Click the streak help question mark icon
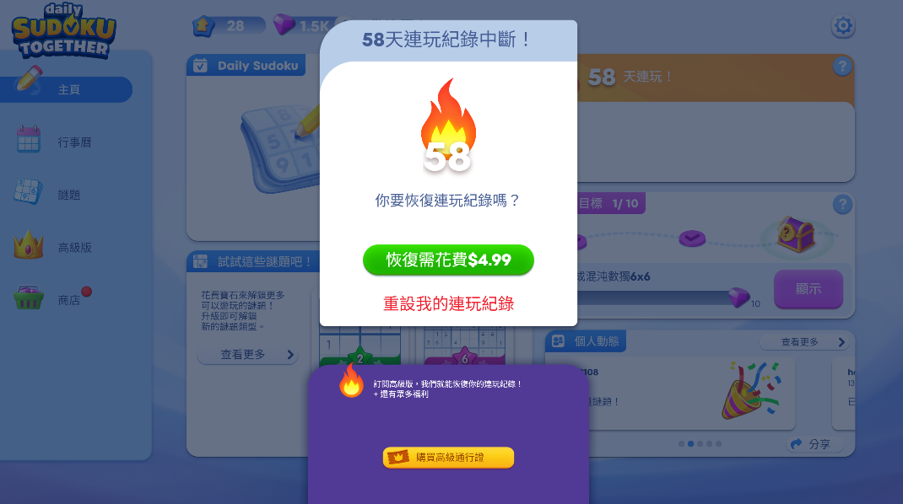The height and width of the screenshot is (504, 903). pyautogui.click(x=842, y=67)
